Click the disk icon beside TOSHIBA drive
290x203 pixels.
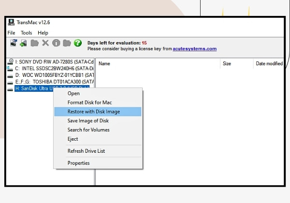(10, 83)
